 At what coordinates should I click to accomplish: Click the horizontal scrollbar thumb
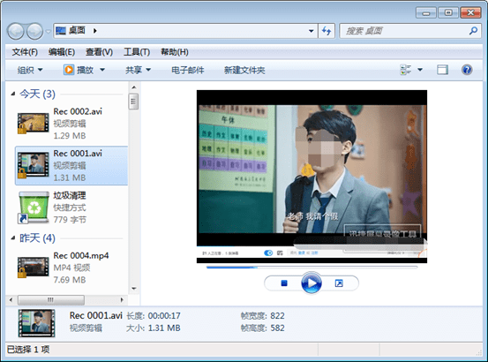(51, 300)
